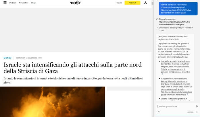
Task: Open the user account icon
Action: coord(145,3)
